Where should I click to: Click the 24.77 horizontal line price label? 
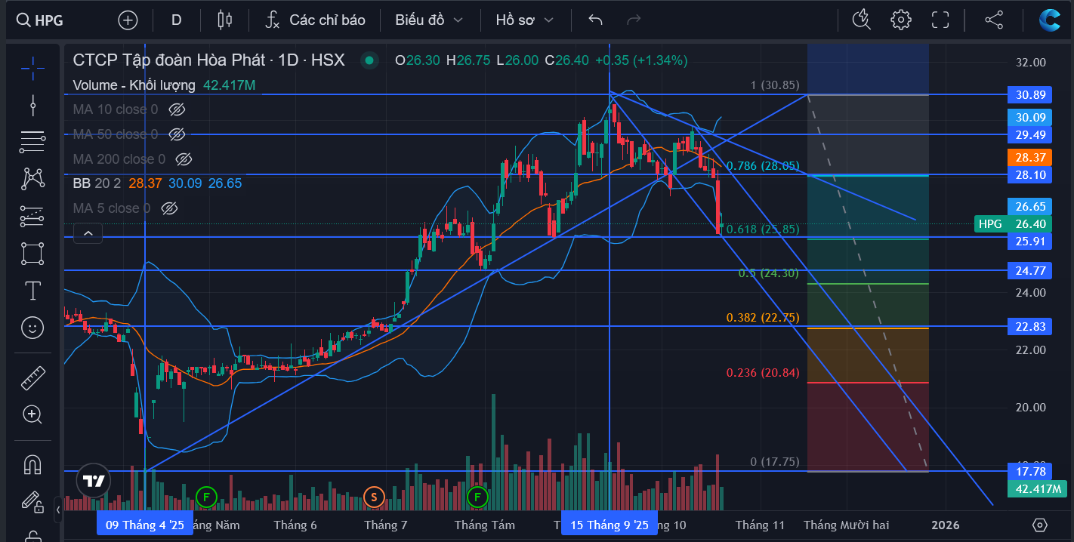[1030, 269]
